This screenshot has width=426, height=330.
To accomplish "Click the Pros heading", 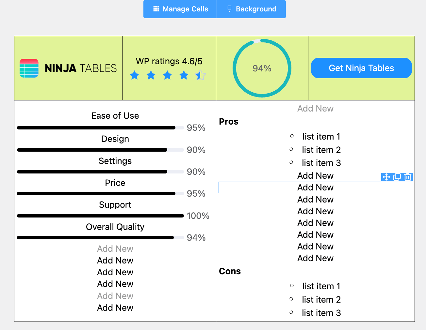I will click(229, 122).
